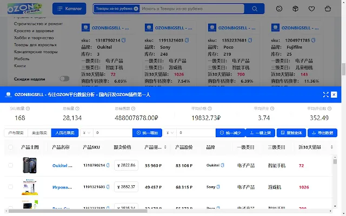This screenshot has width=346, height=216.
Task: Open currency dropdown before 统一减少 field
Action: pyautogui.click(x=170, y=133)
